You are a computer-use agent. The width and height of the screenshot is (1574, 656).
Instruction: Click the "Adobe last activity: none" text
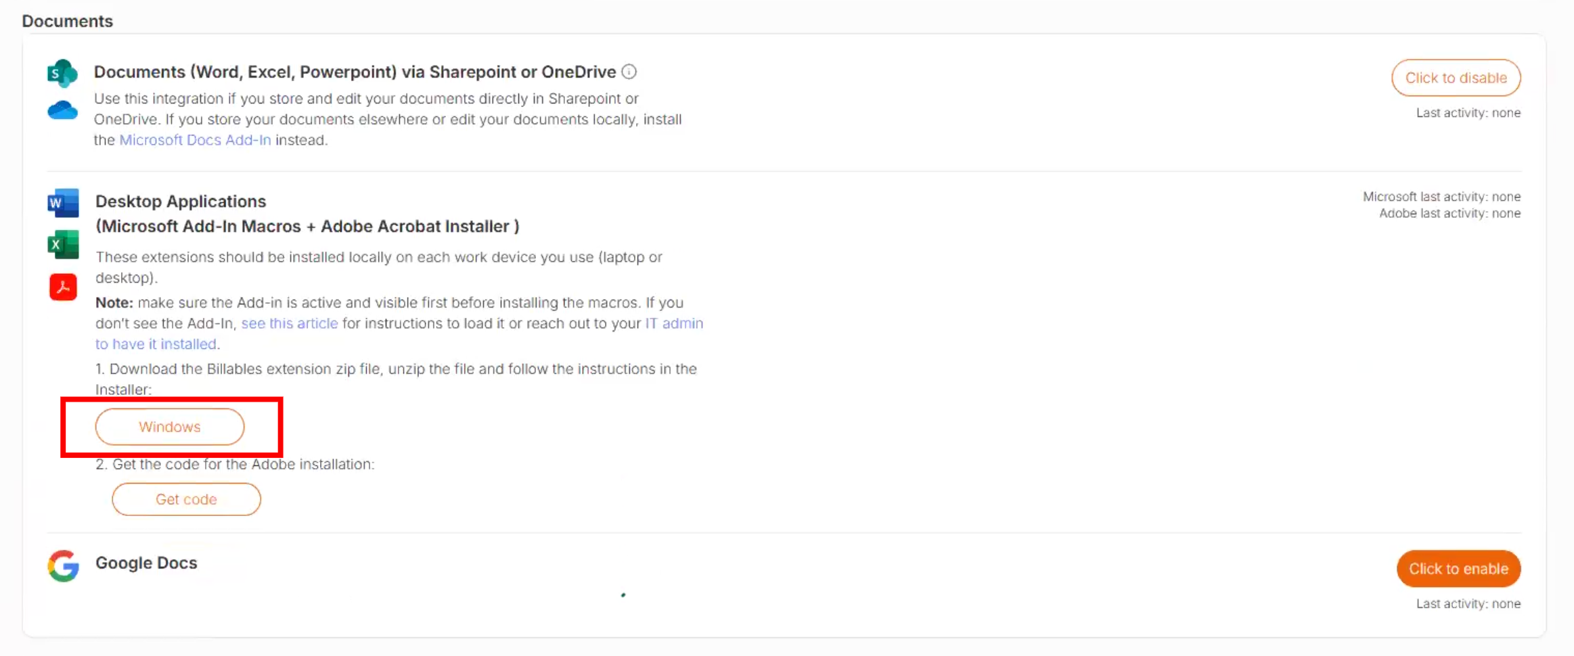1449,214
